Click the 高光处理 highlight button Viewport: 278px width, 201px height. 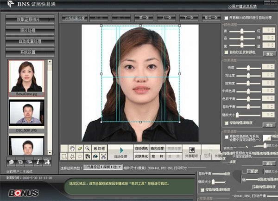[158, 148]
